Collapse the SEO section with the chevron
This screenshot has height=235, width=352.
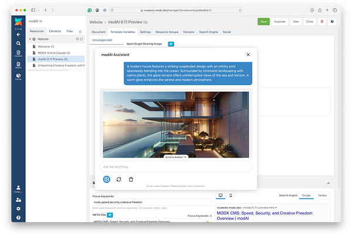(328, 183)
